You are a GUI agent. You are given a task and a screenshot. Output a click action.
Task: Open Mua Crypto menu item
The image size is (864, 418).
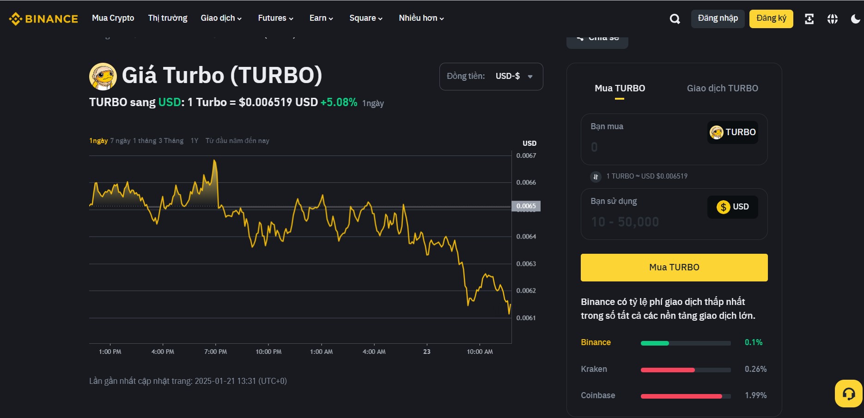(113, 18)
